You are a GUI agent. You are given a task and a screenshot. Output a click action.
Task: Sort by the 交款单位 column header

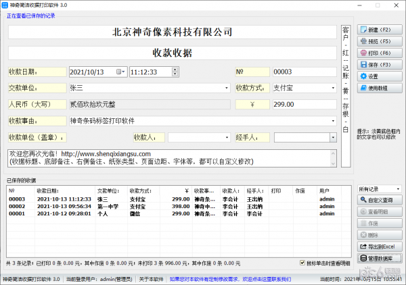coord(112,191)
